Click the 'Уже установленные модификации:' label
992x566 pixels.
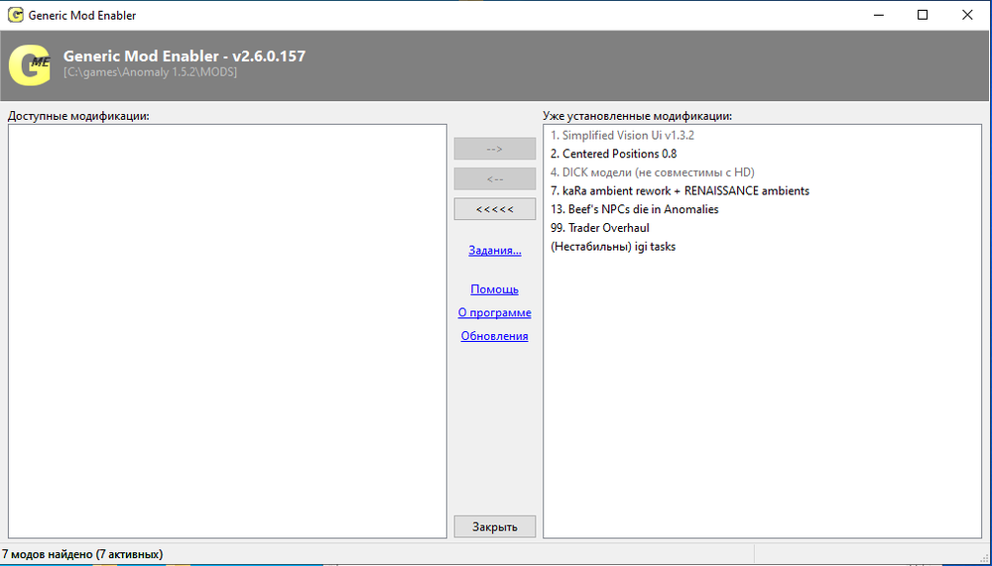(x=637, y=116)
